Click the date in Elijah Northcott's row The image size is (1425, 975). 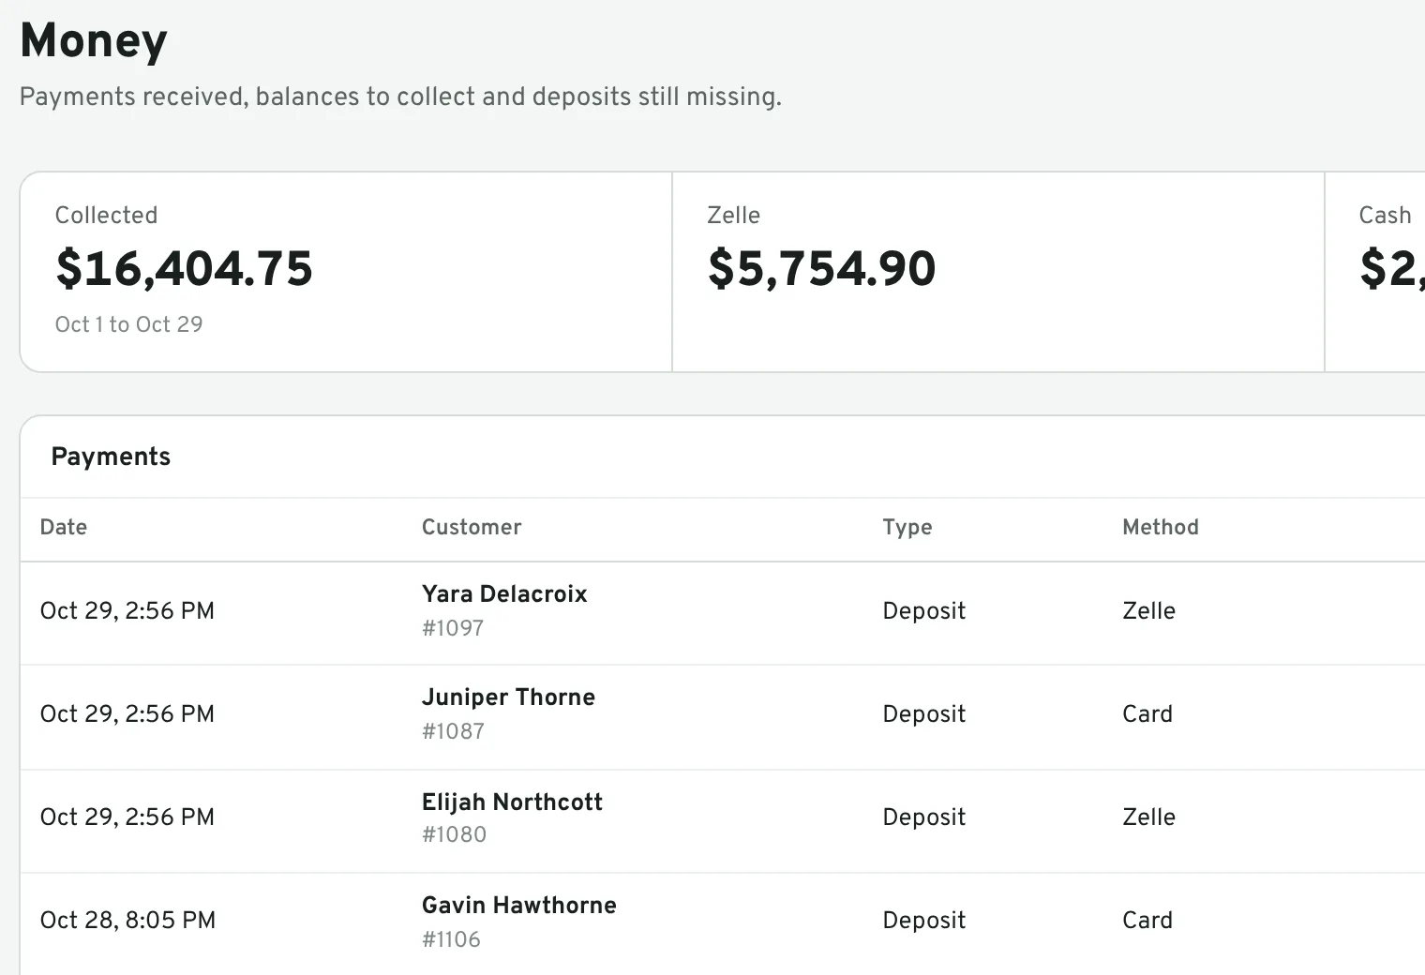tap(127, 817)
